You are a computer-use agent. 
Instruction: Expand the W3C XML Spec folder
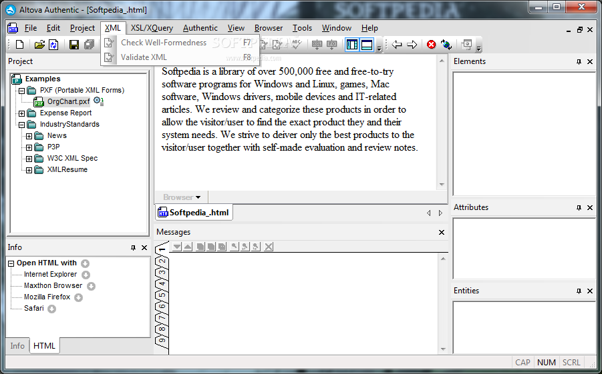tap(29, 159)
